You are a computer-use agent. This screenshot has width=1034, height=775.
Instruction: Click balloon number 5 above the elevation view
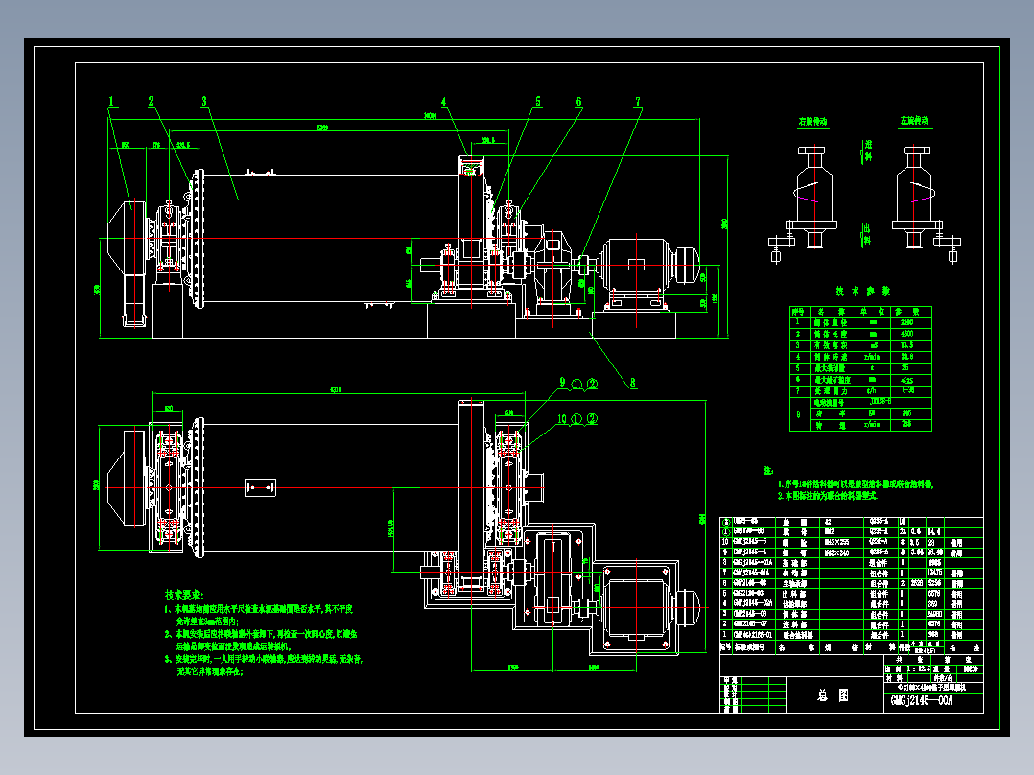pos(538,102)
